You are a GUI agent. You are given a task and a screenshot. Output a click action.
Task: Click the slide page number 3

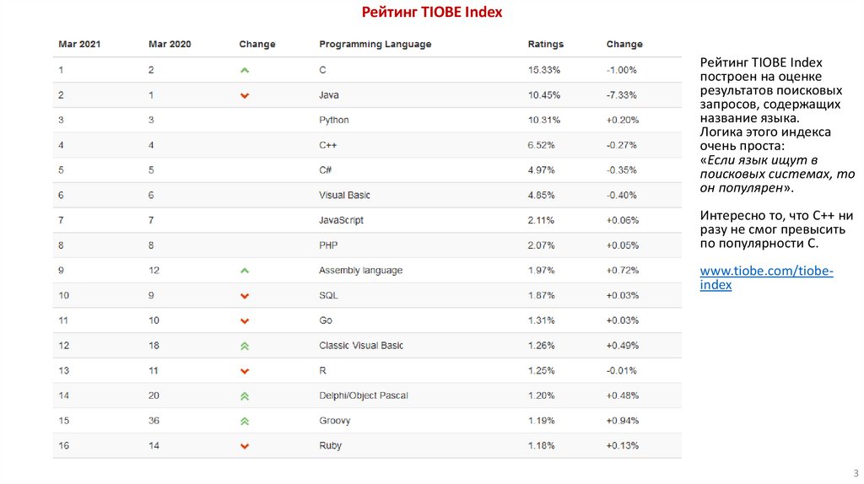[856, 473]
